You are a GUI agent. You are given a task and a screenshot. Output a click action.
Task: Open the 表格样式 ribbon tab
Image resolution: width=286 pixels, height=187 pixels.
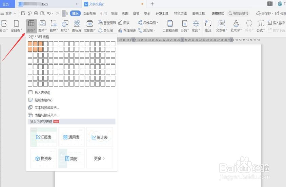coord(218,14)
